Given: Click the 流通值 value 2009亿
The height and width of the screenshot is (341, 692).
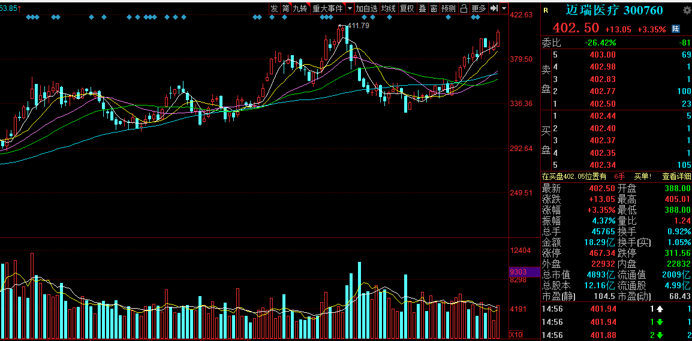Looking at the screenshot, I should coord(676,274).
